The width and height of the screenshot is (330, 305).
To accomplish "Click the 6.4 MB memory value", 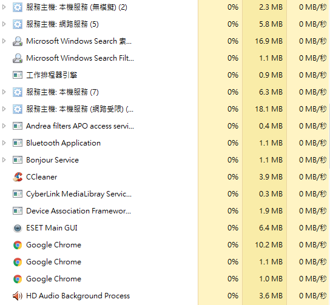I will [271, 228].
